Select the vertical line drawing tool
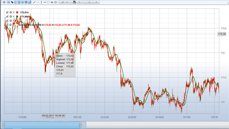The height and width of the screenshot is (129, 229). (41, 2)
